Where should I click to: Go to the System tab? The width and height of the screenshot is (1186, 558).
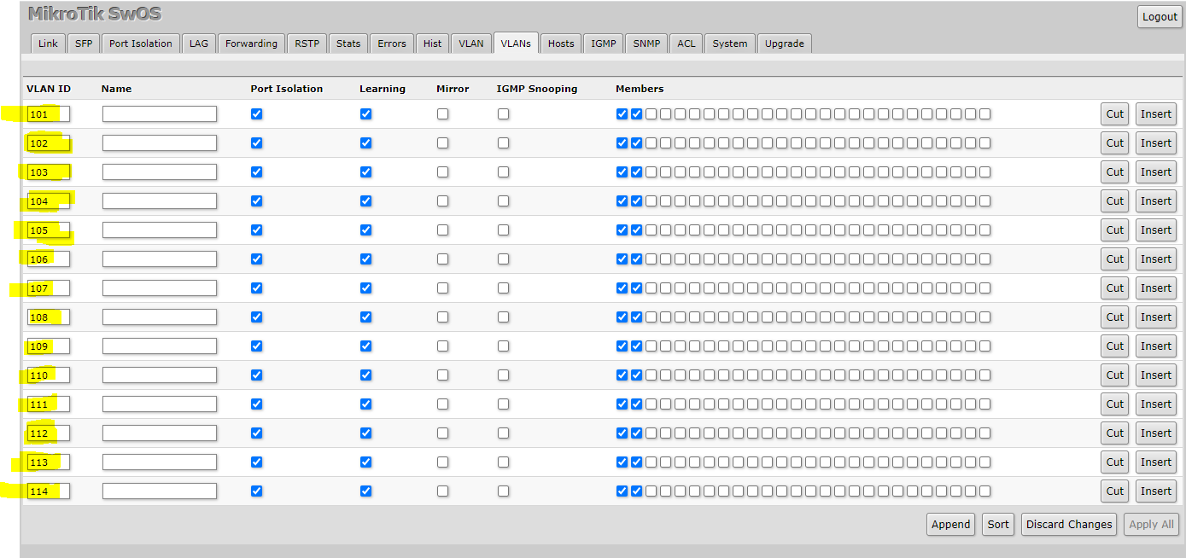730,44
